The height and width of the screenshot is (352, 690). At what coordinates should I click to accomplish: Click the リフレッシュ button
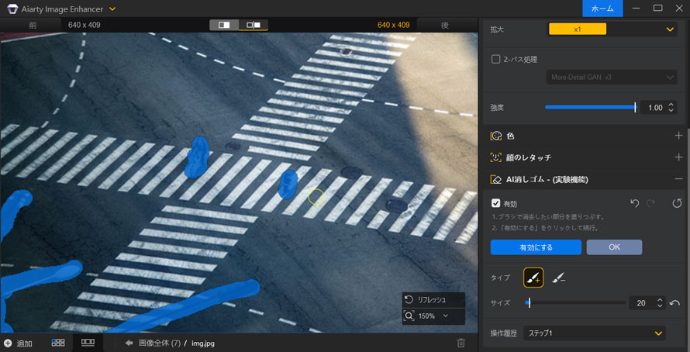[433, 300]
